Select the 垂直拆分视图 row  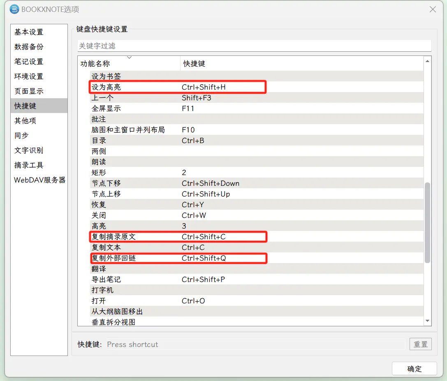click(257, 322)
